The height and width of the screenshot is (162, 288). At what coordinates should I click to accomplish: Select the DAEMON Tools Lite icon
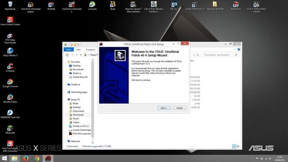click(10, 114)
